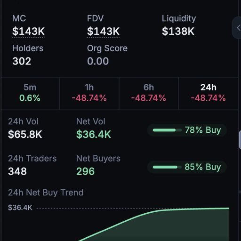
Task: Click the Net Vol $36.4K value
Action: [x=94, y=135]
